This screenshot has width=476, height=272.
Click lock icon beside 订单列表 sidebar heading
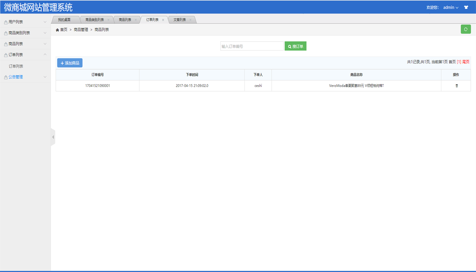tap(6, 55)
